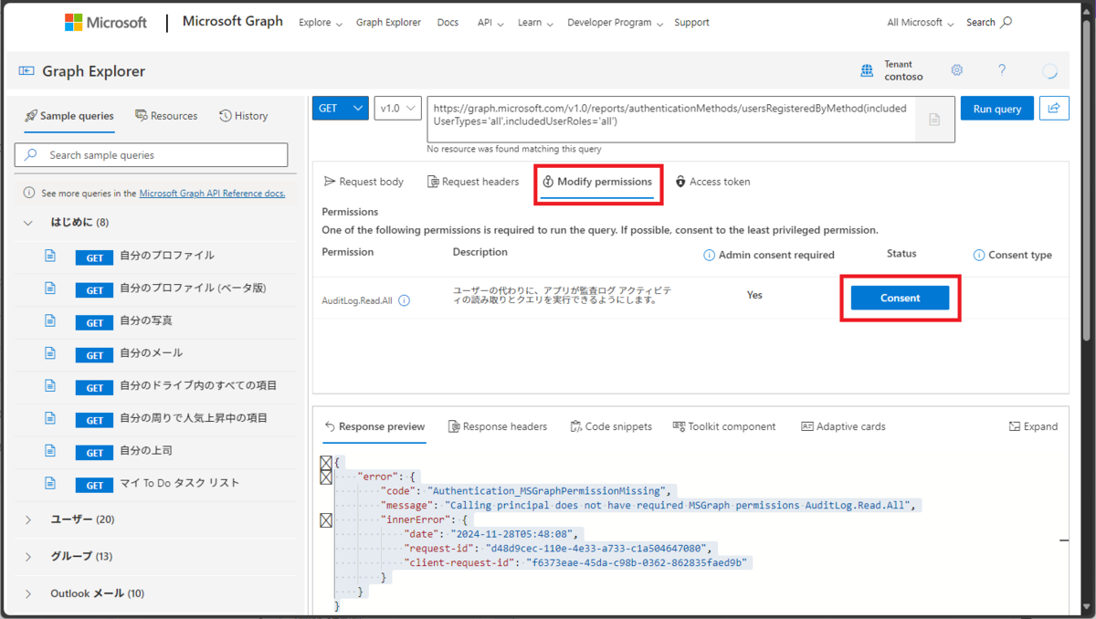Click the AuditLog.Read.All info icon

coord(405,299)
